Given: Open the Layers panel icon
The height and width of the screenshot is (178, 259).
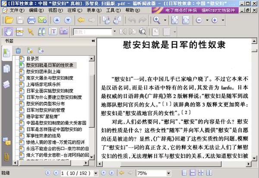Looking at the screenshot, I should 6,84.
